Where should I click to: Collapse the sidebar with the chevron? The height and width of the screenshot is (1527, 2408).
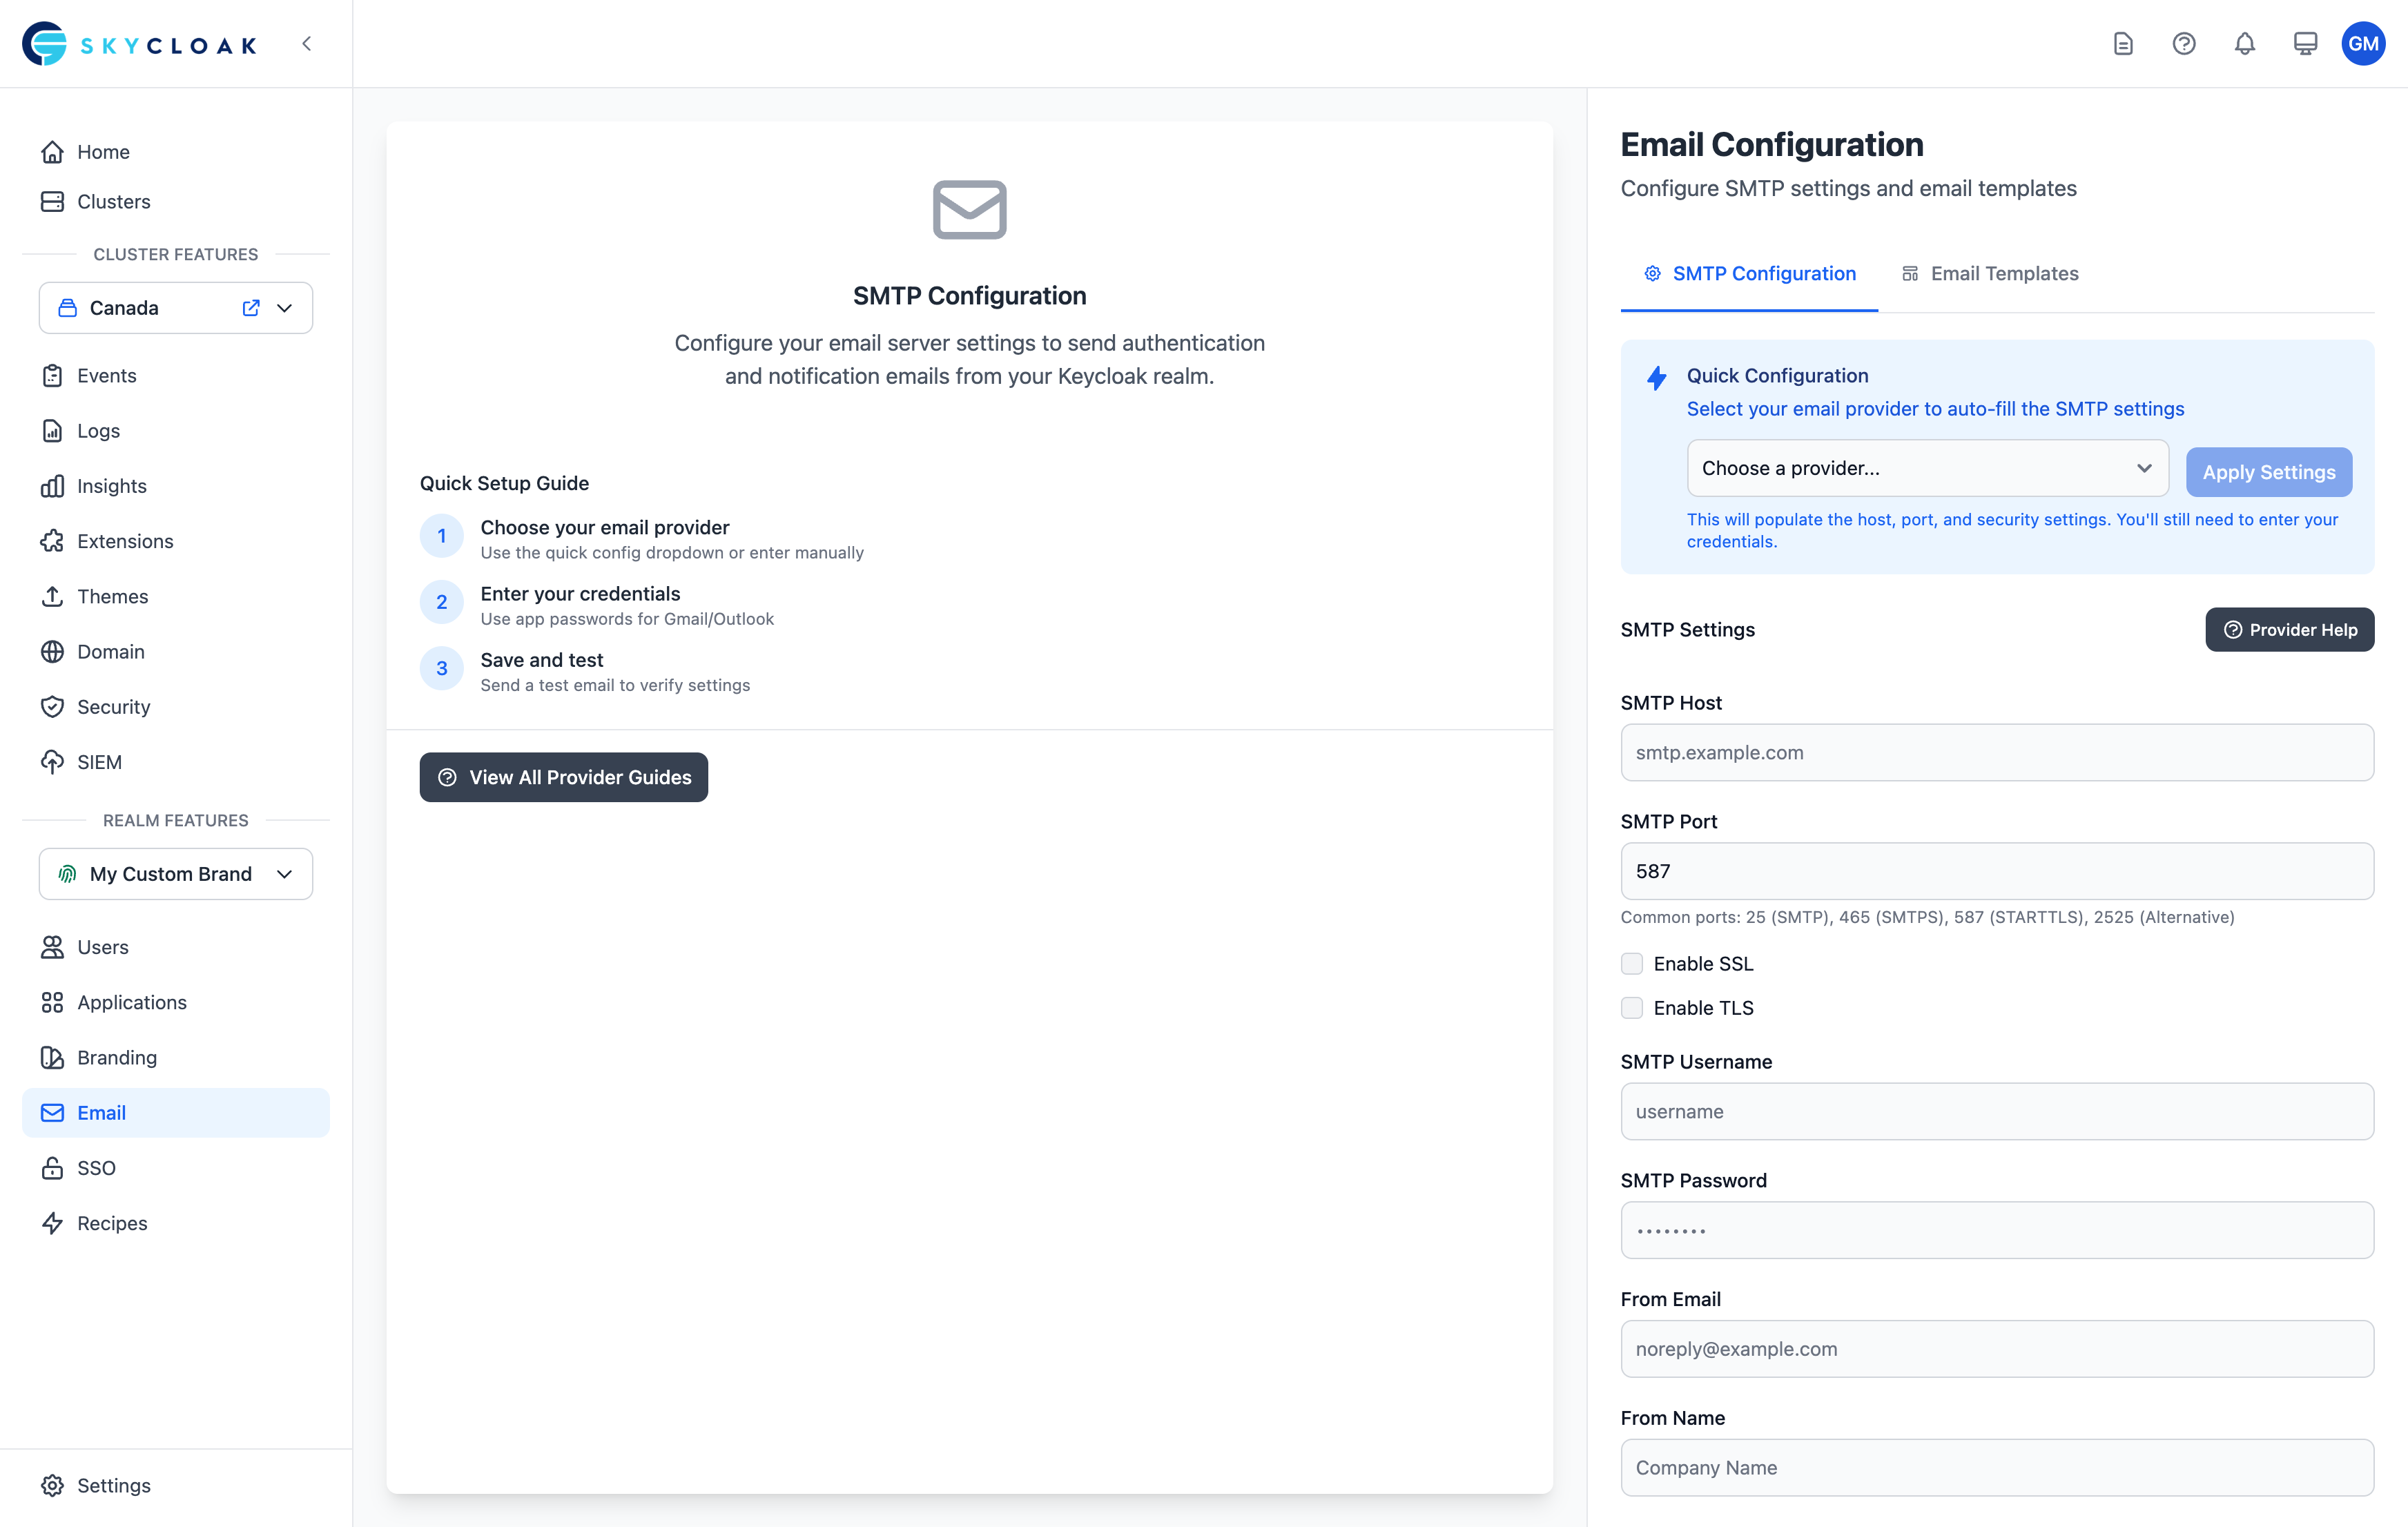306,43
